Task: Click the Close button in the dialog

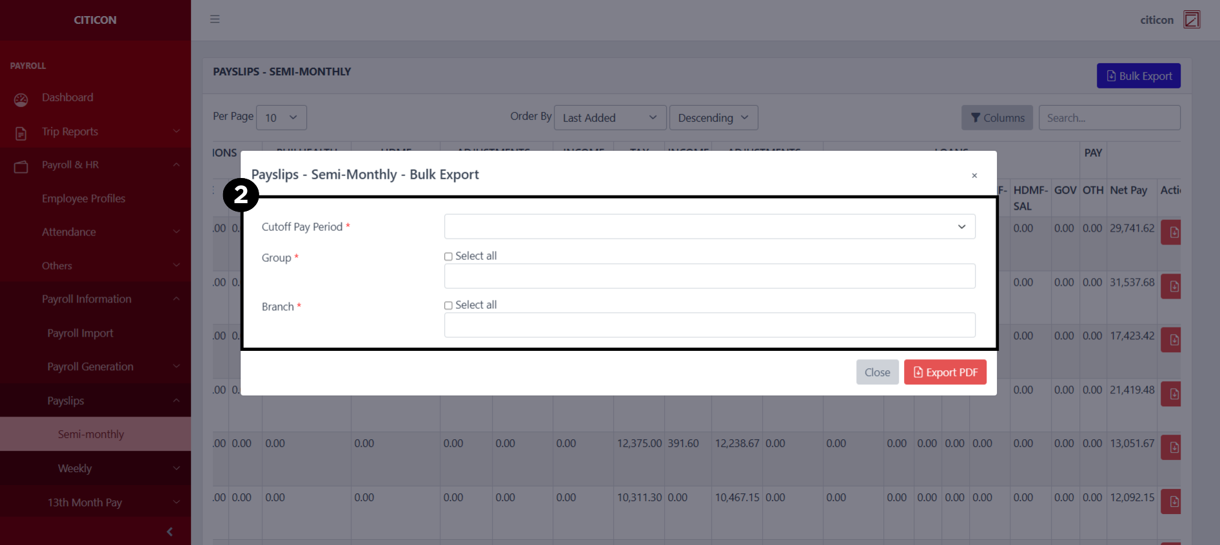Action: (877, 372)
